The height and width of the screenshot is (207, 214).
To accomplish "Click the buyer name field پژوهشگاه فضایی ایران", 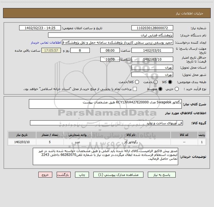I will (111, 35).
